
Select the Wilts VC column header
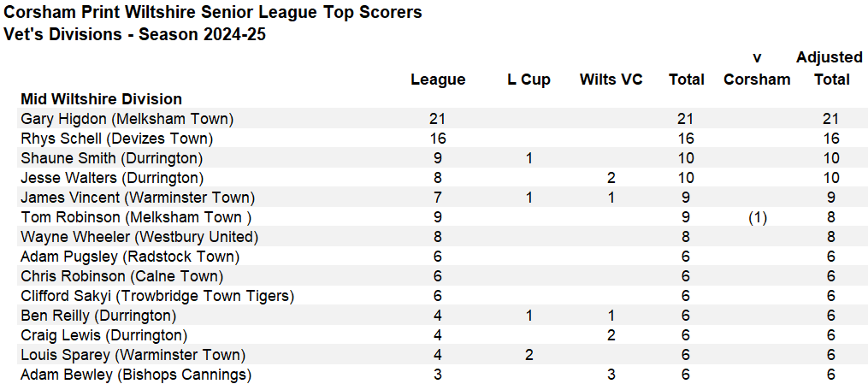tap(611, 80)
